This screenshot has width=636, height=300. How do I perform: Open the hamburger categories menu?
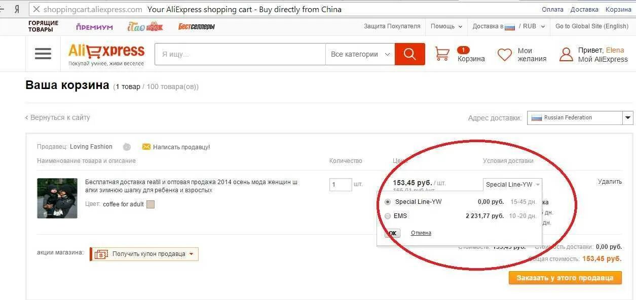[x=43, y=54]
